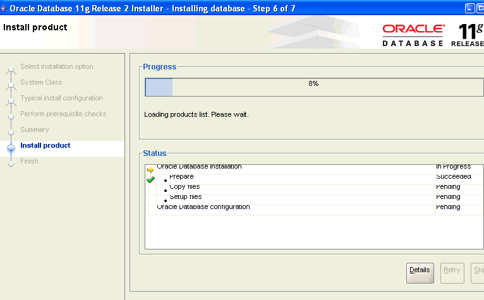Select 'Perform prerequisite checks' step

pyautogui.click(x=63, y=114)
